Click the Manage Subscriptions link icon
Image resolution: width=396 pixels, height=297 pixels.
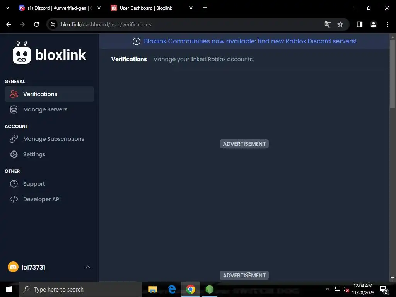(x=14, y=139)
